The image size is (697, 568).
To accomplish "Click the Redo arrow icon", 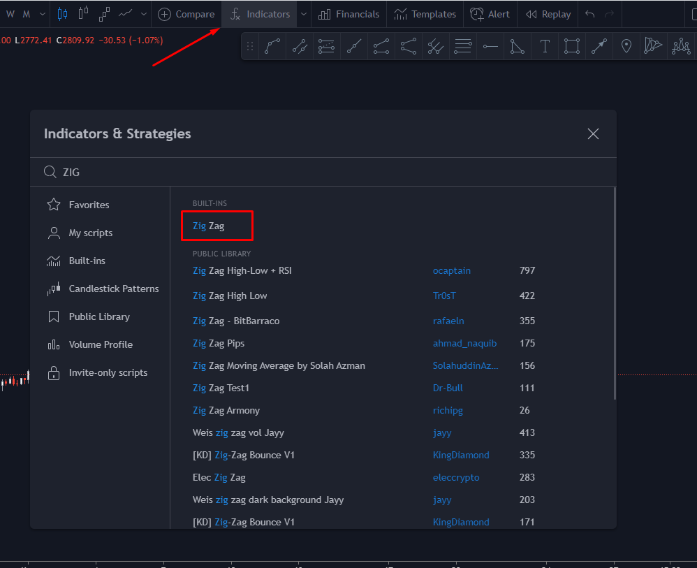I will 610,14.
